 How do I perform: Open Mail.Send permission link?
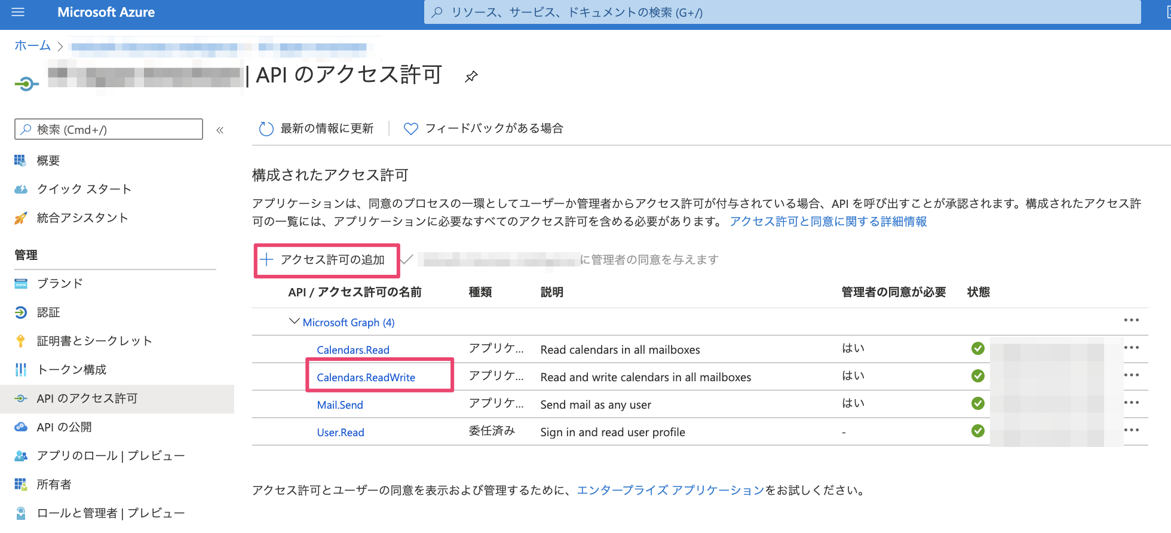tap(340, 405)
